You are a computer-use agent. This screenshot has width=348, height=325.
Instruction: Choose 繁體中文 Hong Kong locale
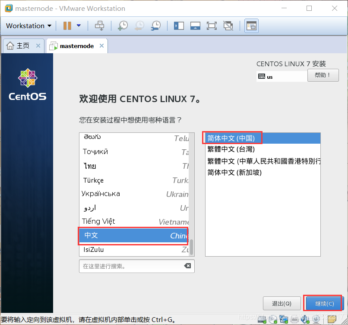click(x=263, y=161)
